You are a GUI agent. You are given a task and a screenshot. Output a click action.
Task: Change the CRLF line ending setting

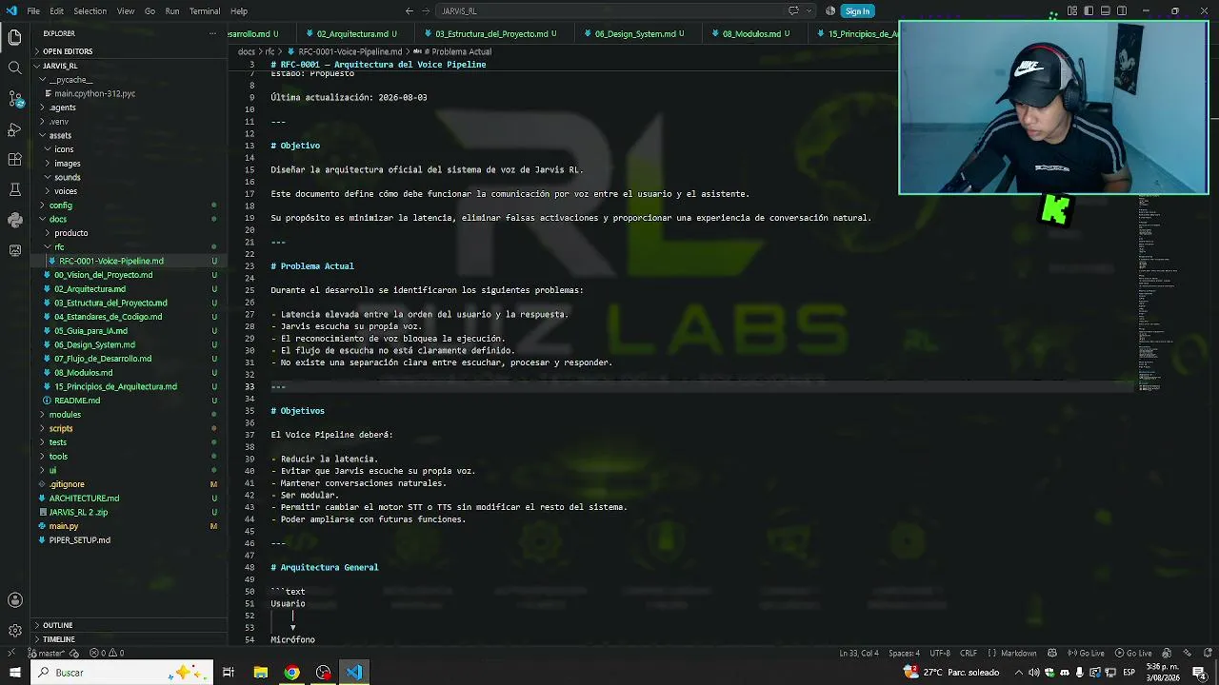pyautogui.click(x=968, y=654)
